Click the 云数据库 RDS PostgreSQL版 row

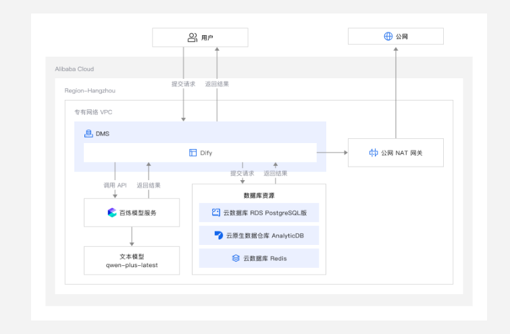[x=259, y=213]
